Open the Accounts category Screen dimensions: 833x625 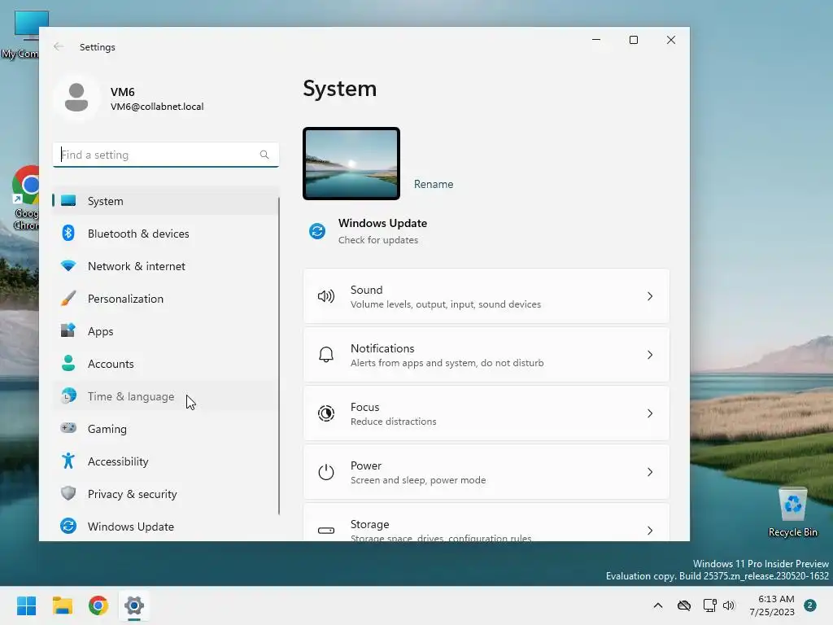[x=111, y=364]
